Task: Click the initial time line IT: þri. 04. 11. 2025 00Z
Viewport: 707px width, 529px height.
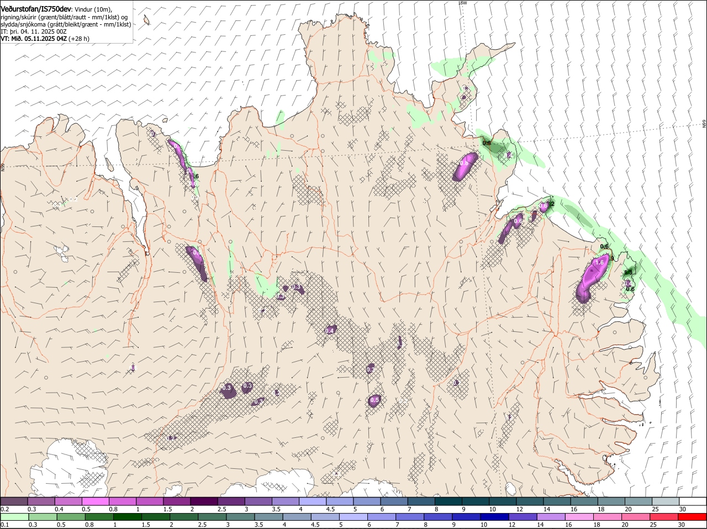Action: coord(34,31)
